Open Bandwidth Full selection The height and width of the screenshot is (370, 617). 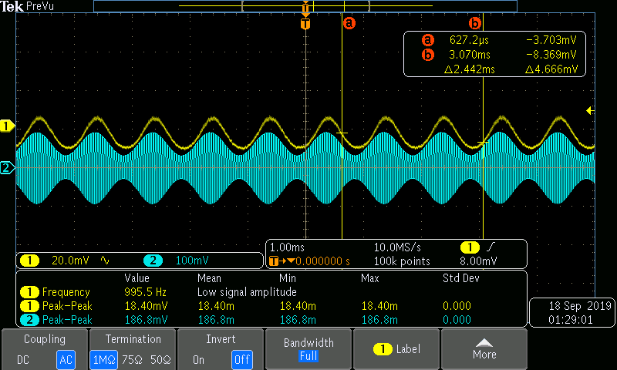click(308, 349)
